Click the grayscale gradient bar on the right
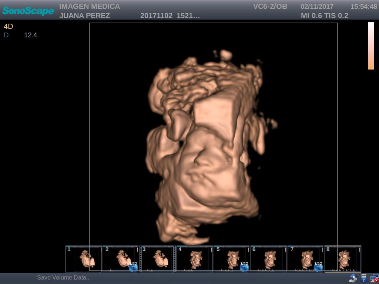379x284 pixels. 371,46
